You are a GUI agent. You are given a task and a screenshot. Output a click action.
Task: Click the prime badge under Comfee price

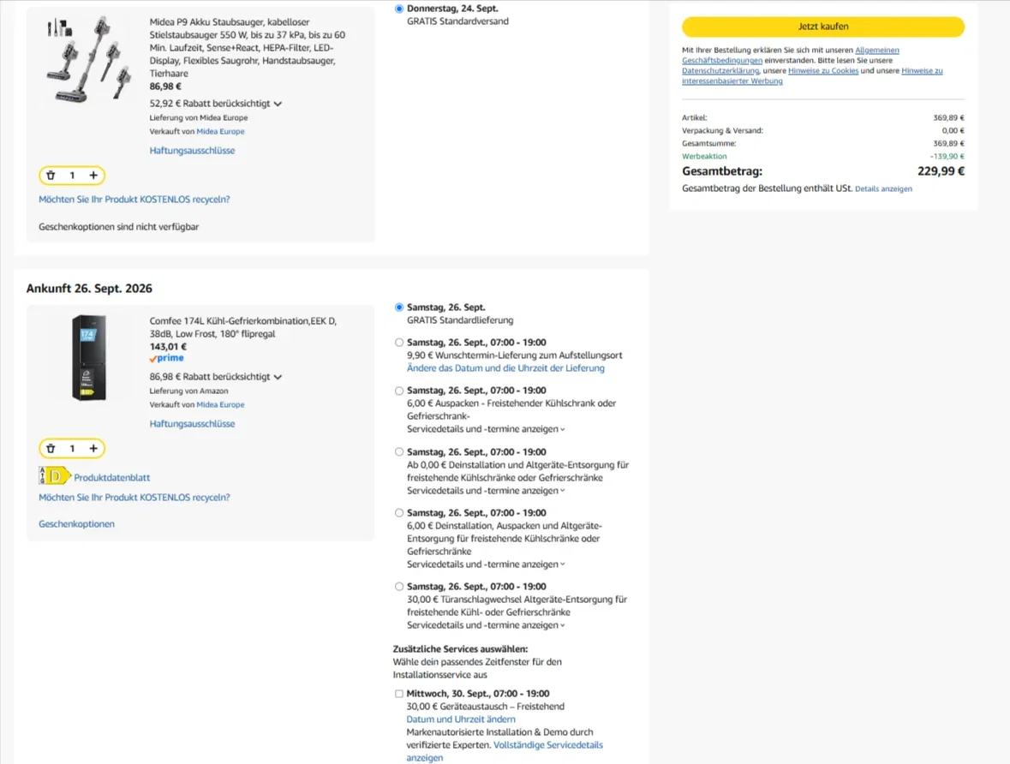click(x=167, y=358)
